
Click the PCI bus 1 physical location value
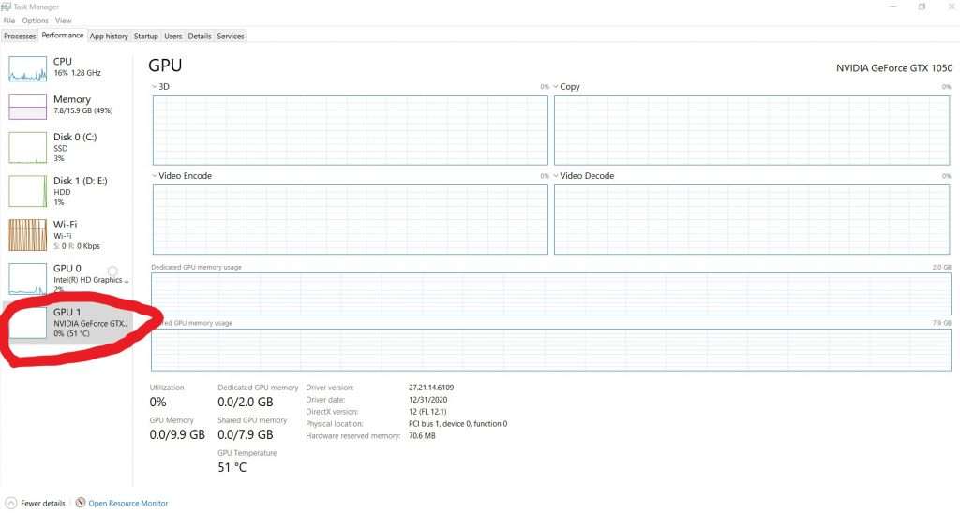457,424
